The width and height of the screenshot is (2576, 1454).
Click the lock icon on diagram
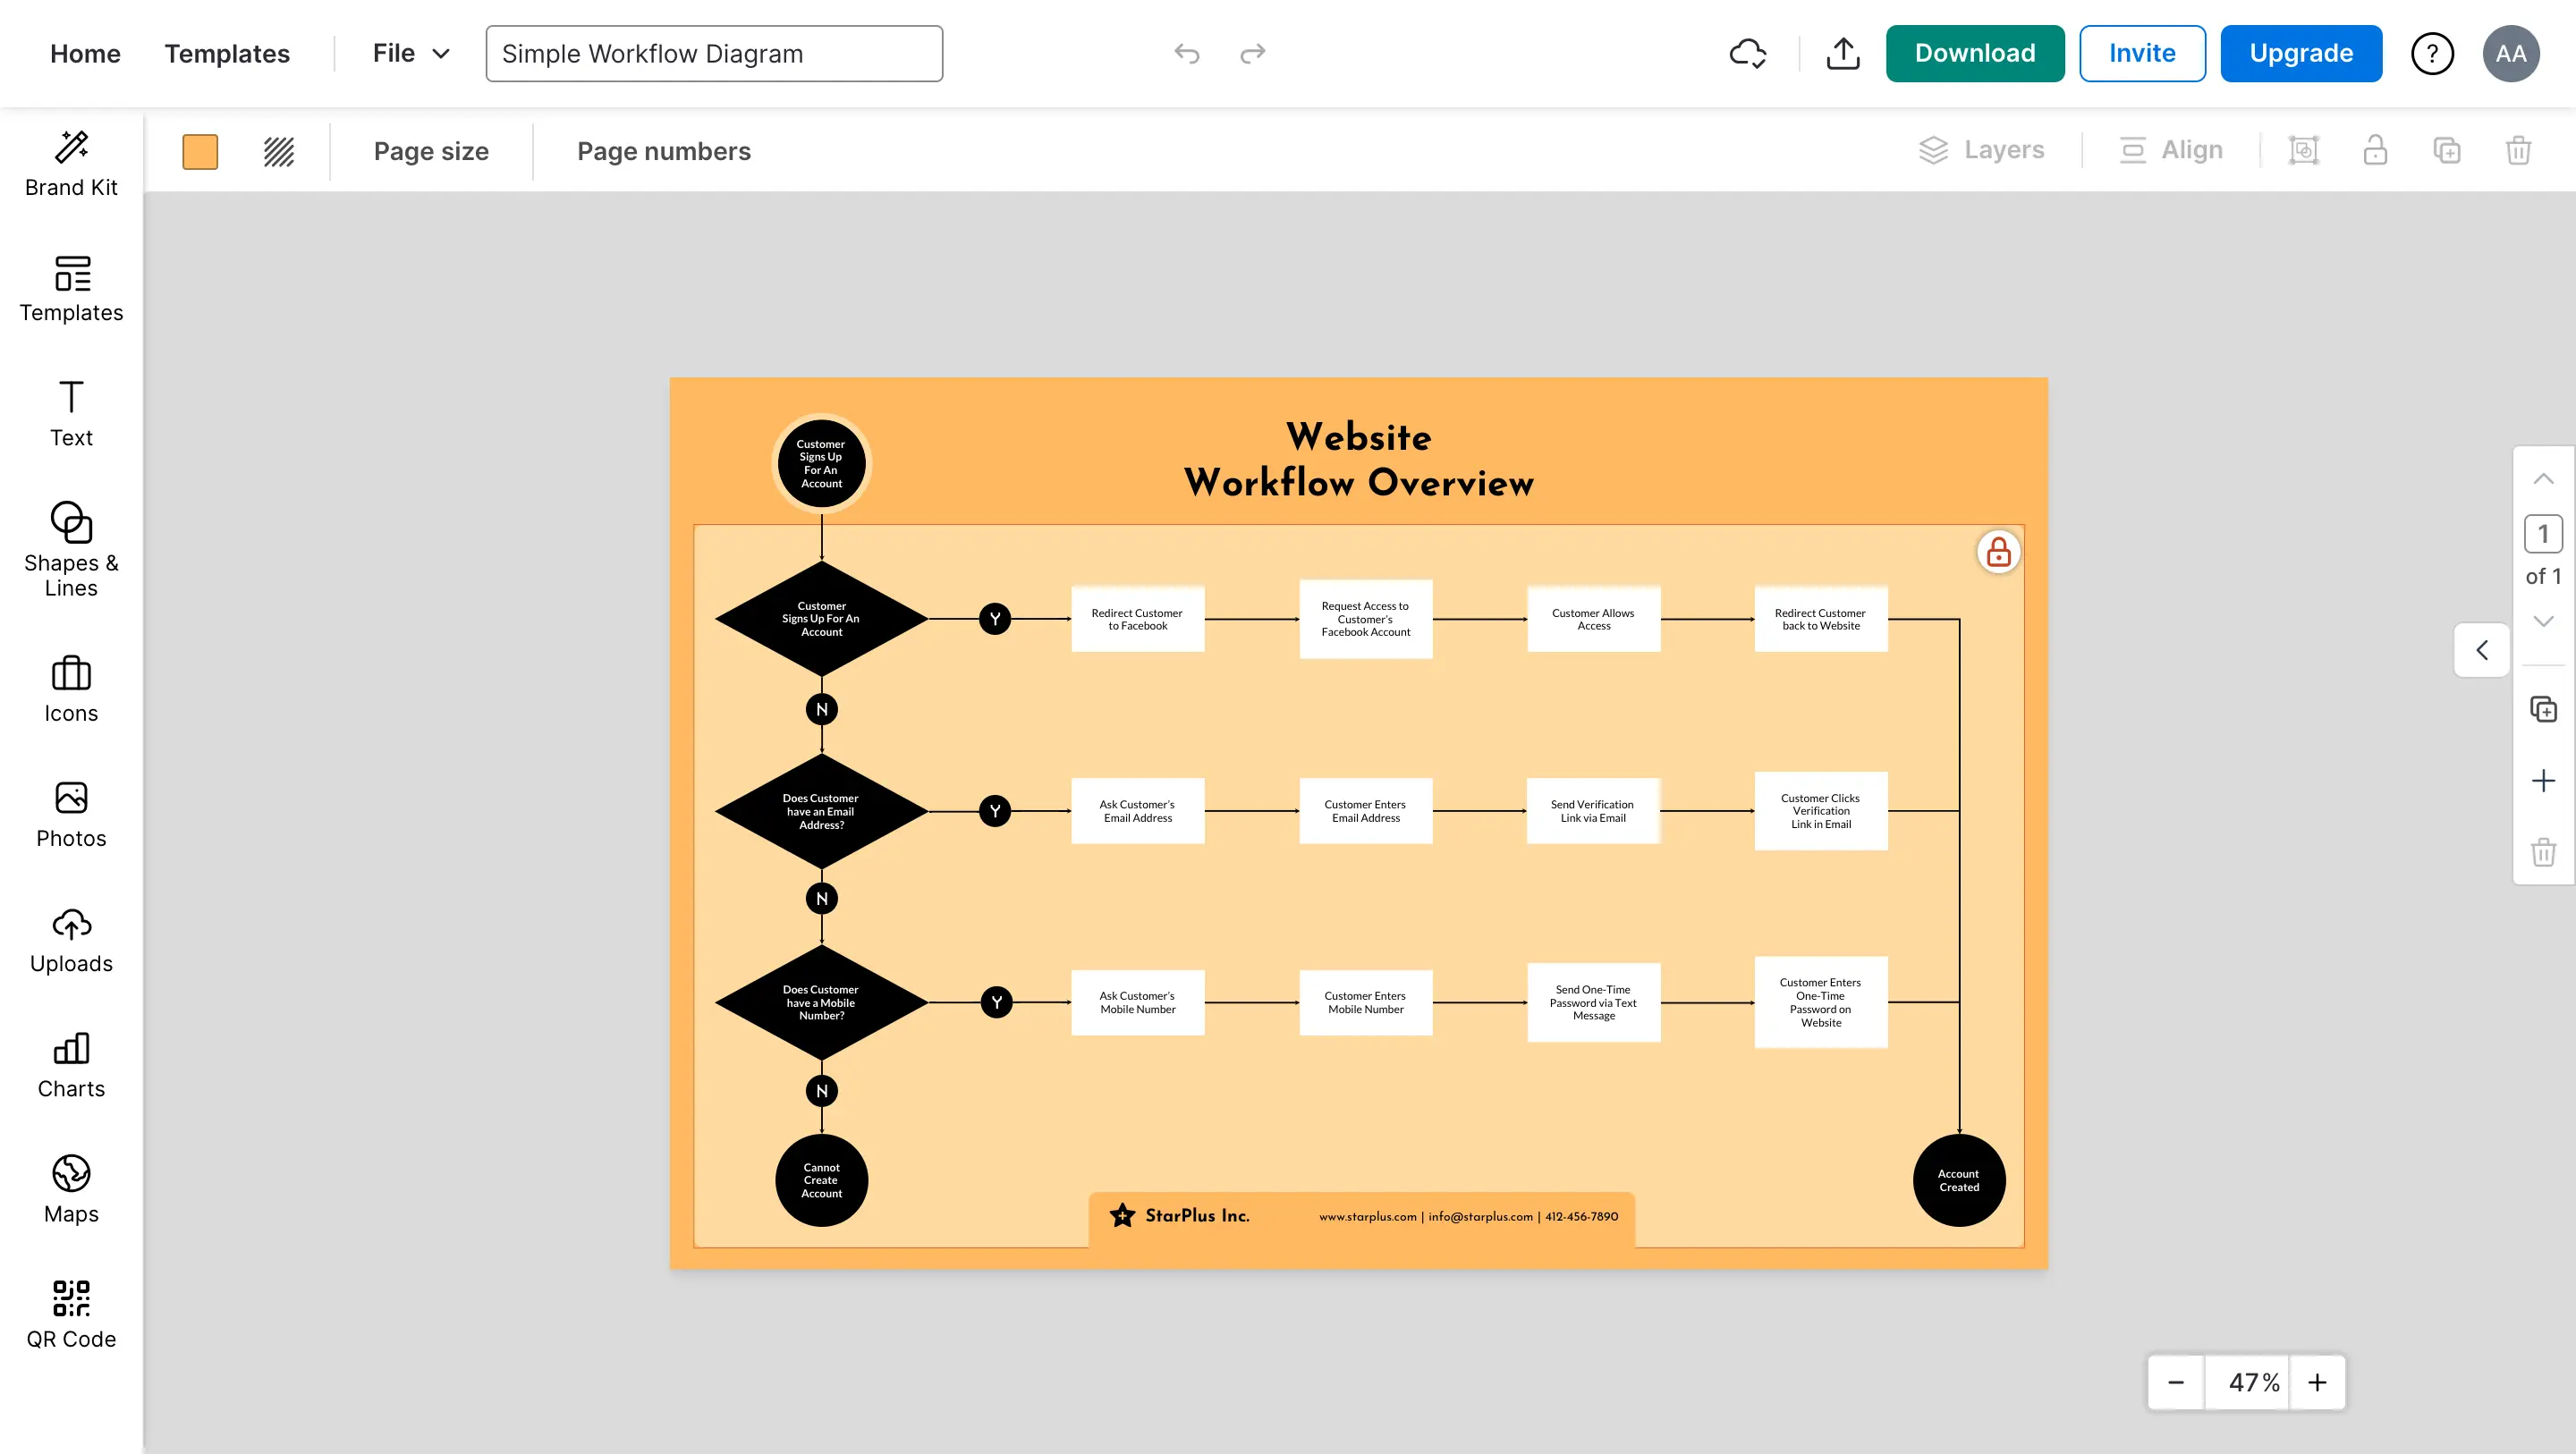point(1996,550)
